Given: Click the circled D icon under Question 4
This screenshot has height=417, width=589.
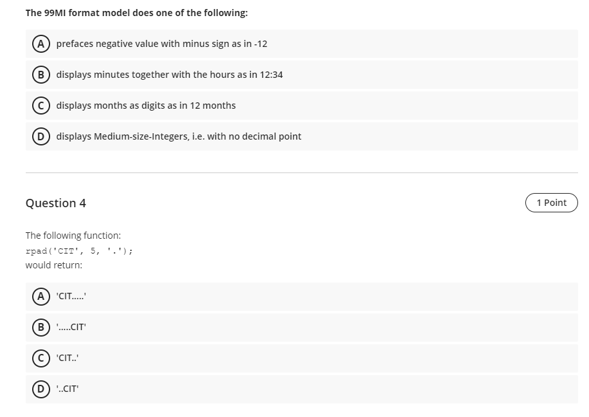Looking at the screenshot, I should click(x=41, y=389).
